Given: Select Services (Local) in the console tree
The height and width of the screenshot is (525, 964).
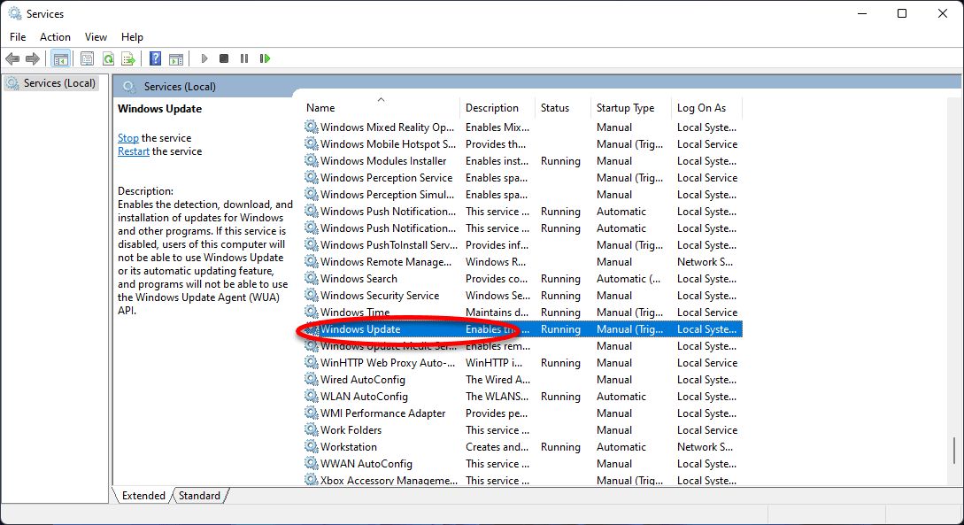Looking at the screenshot, I should pos(51,83).
